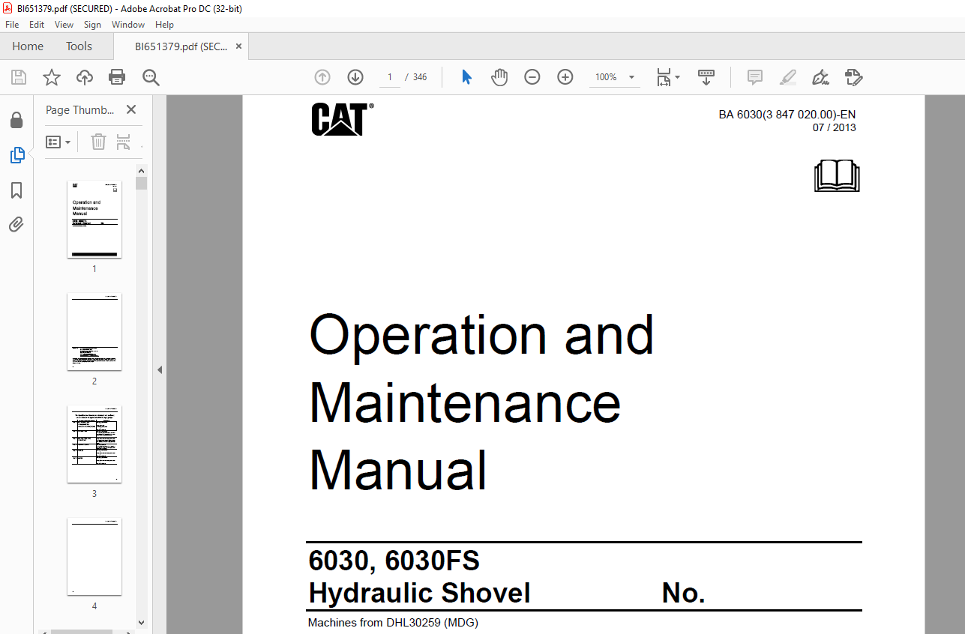Select the highlight text tool

click(x=787, y=77)
